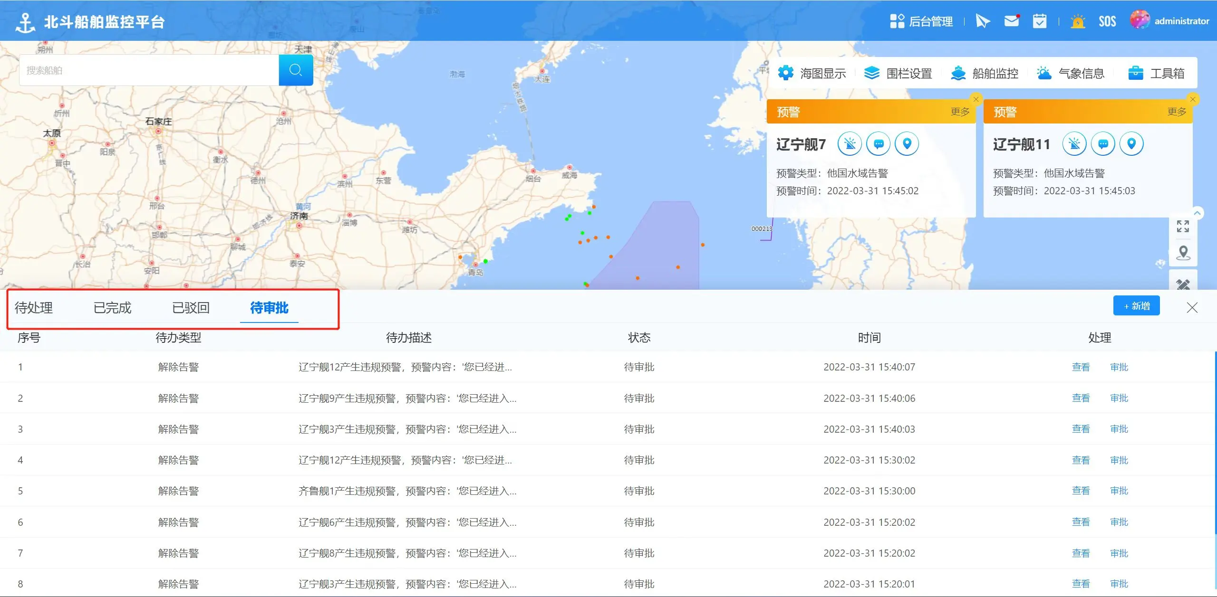Click the + 新增 button
The height and width of the screenshot is (597, 1217).
tap(1136, 306)
